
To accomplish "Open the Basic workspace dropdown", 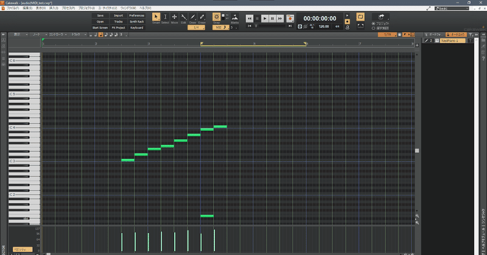I will pyautogui.click(x=452, y=9).
